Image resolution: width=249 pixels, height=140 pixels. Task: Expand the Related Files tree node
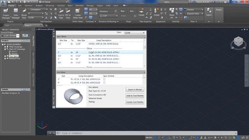coord(5,58)
